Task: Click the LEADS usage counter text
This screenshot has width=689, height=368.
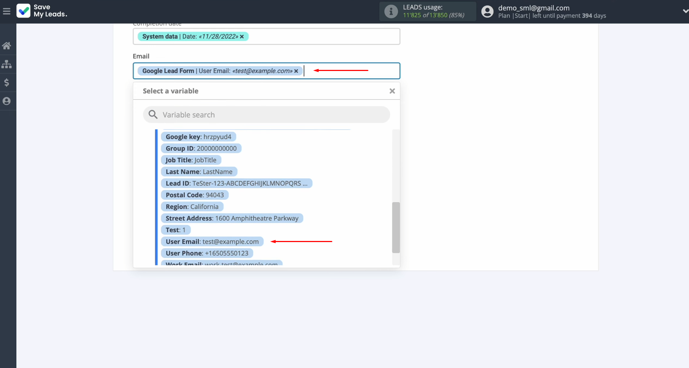Action: [x=434, y=15]
